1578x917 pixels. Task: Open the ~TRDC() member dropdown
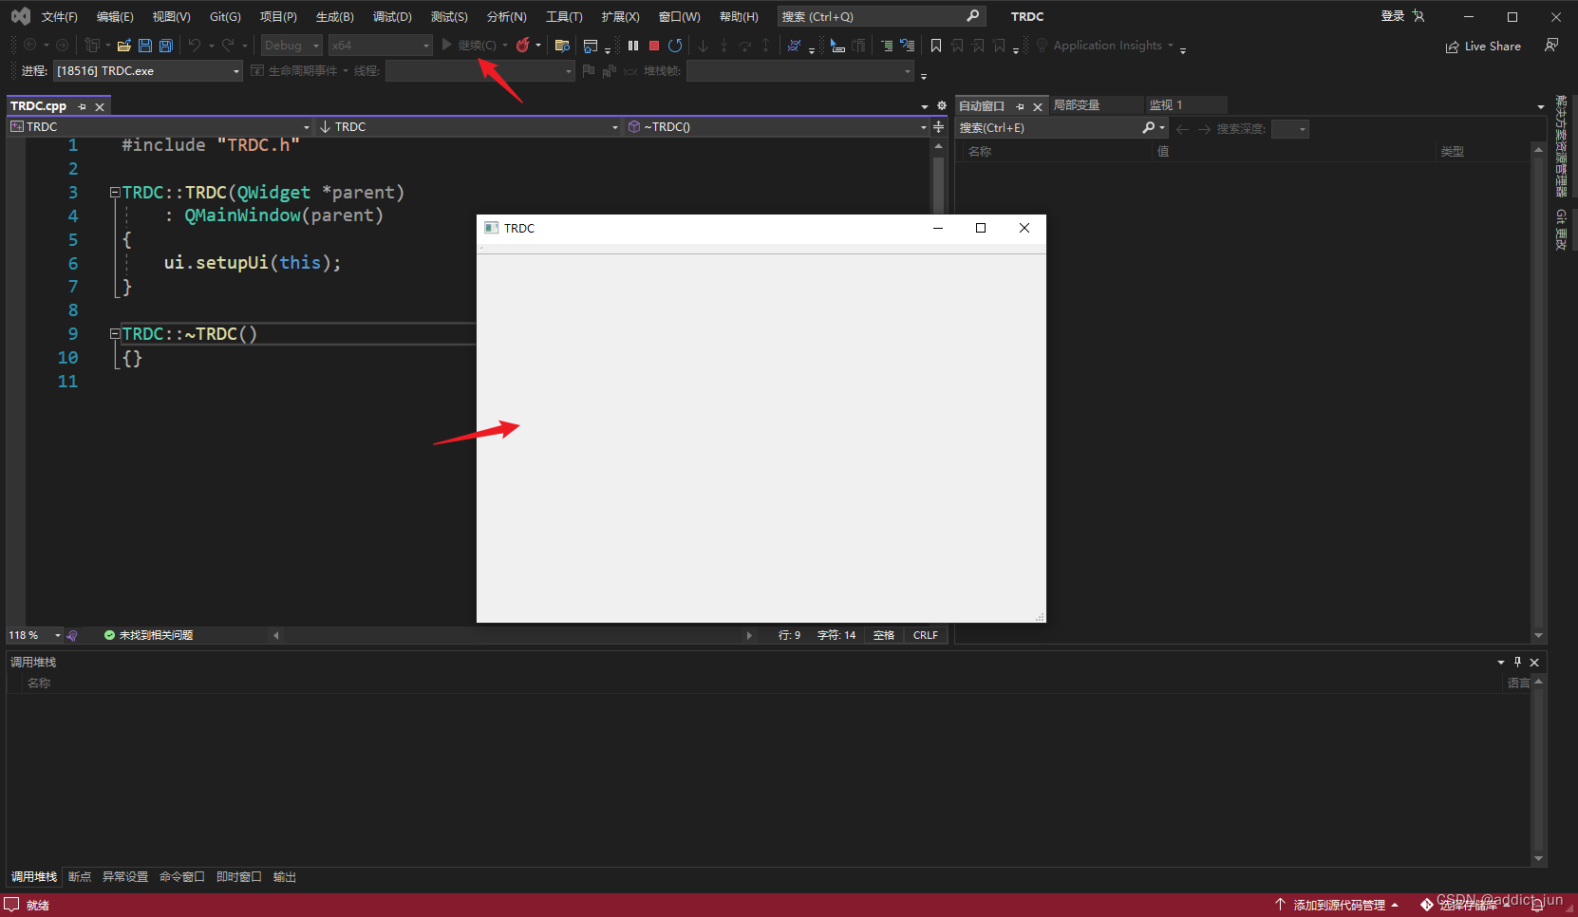(777, 126)
